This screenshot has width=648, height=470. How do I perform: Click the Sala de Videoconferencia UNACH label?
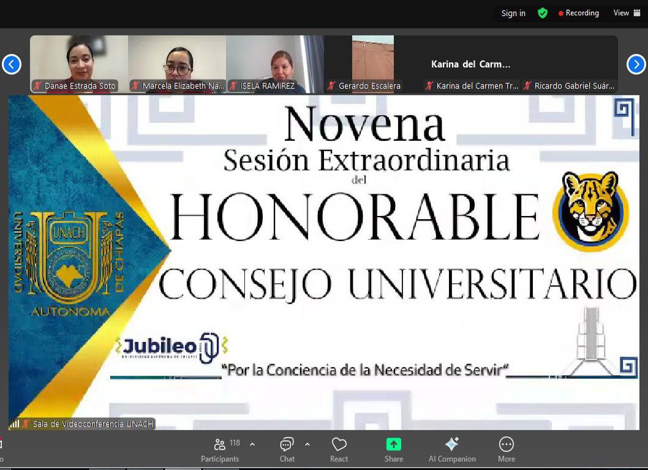click(x=93, y=423)
